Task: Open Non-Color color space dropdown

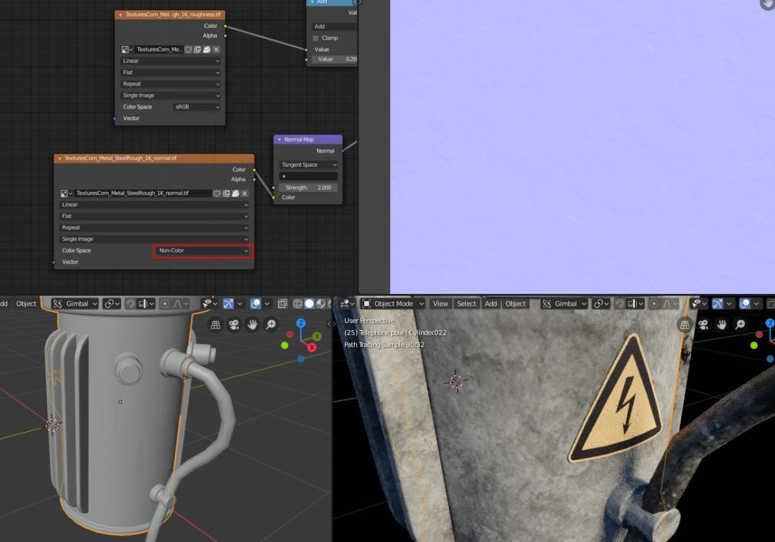Action: coord(203,251)
